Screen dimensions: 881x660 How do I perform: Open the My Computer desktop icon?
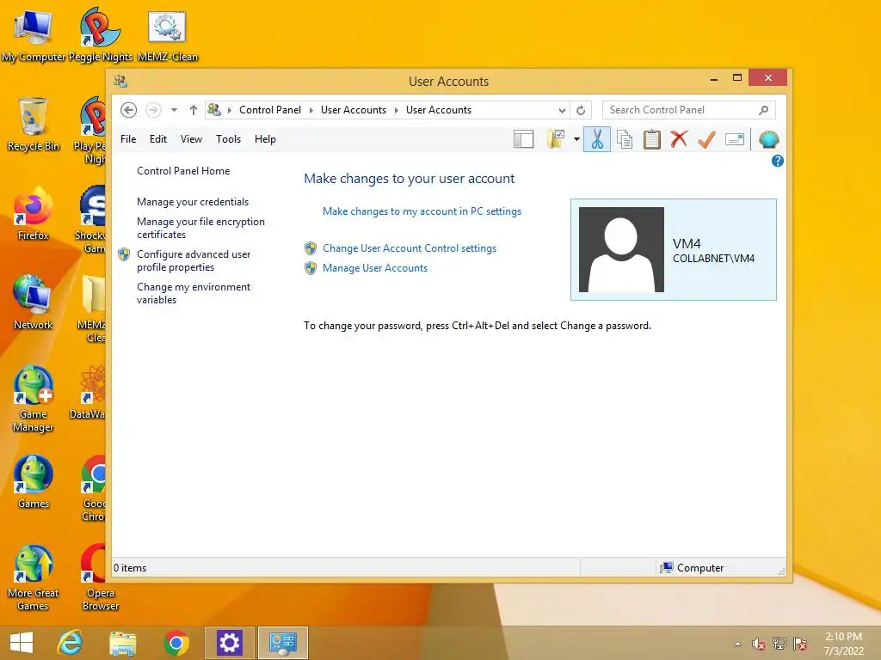point(34,34)
